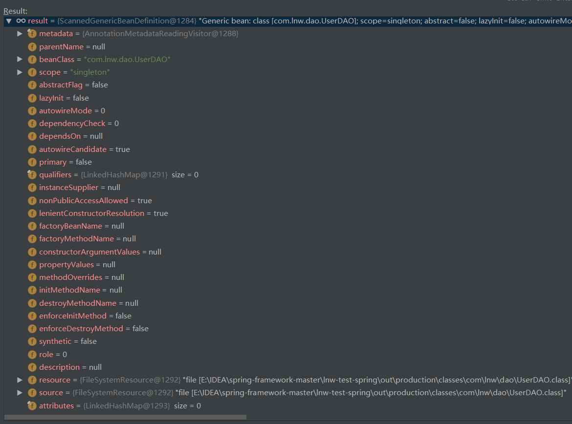Screen dimensions: 572x424
Task: Click the field icon next to description
Action: coord(32,367)
